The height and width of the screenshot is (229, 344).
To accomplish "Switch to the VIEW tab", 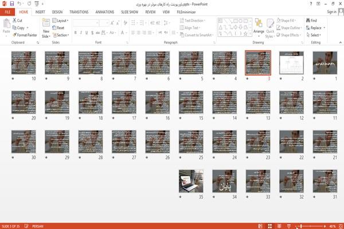I will (x=166, y=12).
